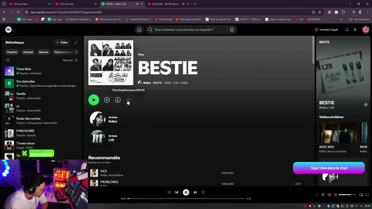Skip to the next track
The width and height of the screenshot is (372, 209).
[x=195, y=192]
